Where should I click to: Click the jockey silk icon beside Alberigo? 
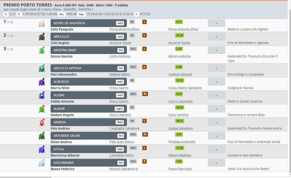[x=42, y=82]
